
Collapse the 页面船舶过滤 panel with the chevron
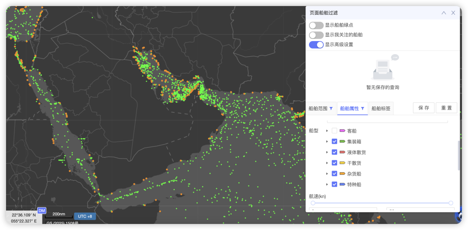[444, 13]
